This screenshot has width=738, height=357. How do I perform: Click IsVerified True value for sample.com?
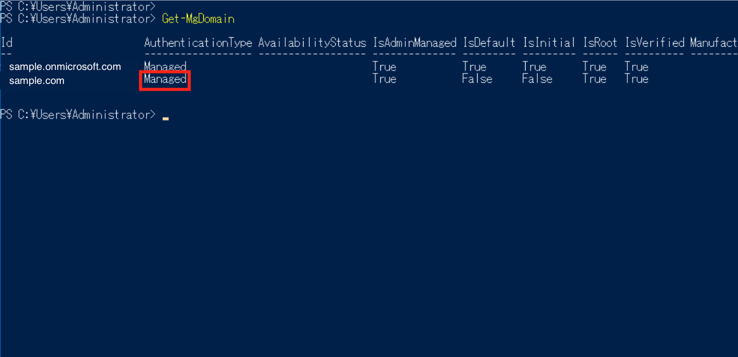tap(636, 79)
